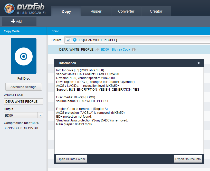This screenshot has height=171, width=210.
Task: Select the DEAR_WHITE_PEOPLE title row
Action: click(x=129, y=50)
